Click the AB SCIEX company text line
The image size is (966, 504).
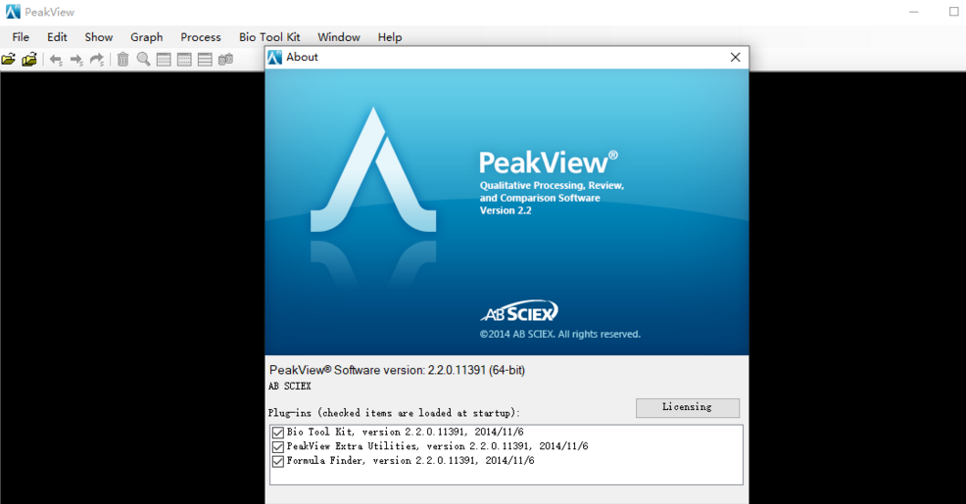290,387
